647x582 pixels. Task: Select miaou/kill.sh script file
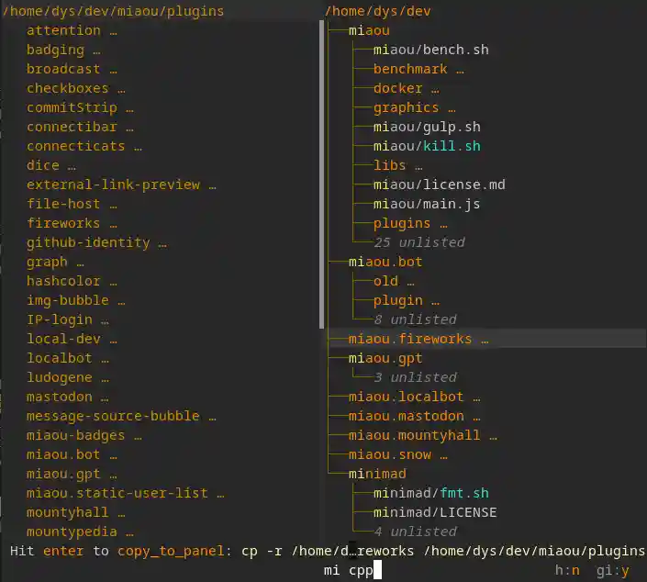426,146
